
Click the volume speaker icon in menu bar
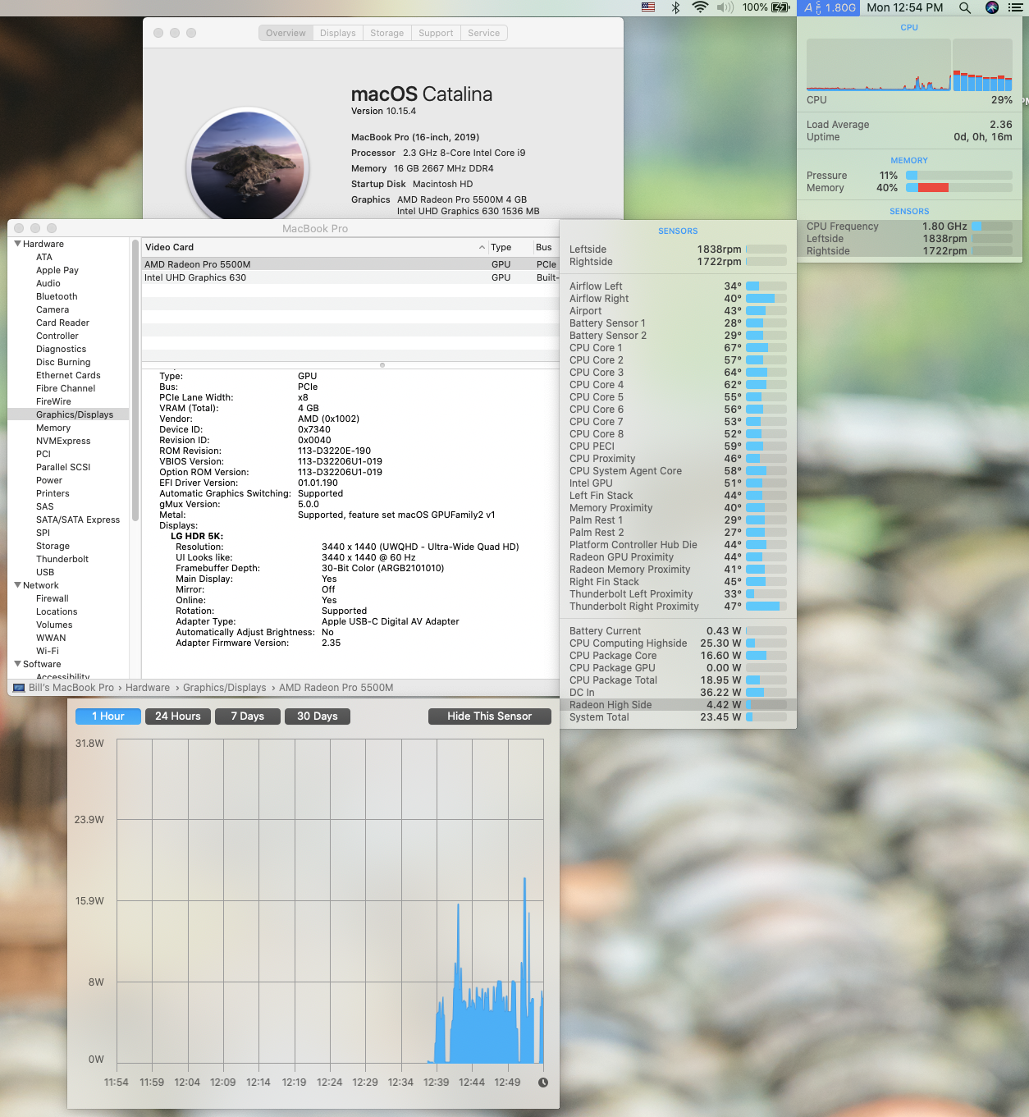click(x=725, y=7)
